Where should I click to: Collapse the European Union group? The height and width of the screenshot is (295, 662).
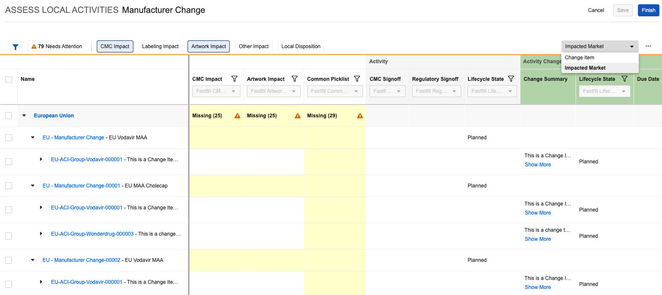coord(24,116)
